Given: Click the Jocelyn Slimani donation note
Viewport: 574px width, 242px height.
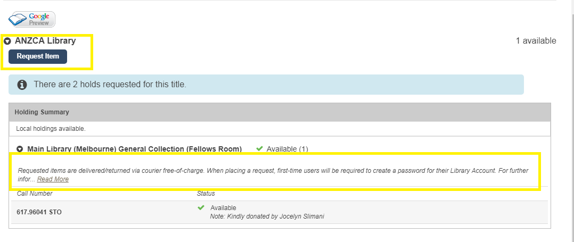Looking at the screenshot, I should (x=267, y=216).
